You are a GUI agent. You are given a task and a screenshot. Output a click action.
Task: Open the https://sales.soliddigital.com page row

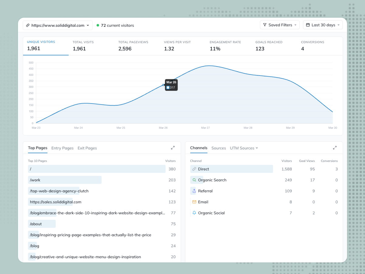click(102, 202)
